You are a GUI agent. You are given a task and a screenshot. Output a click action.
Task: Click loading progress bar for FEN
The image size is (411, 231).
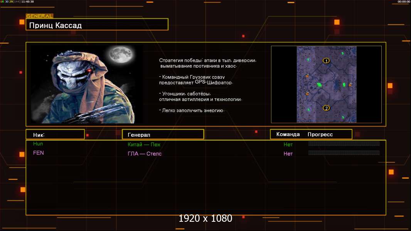344,152
